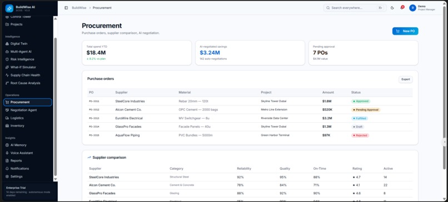Click the sidebar scroll-down arrow

pos(56,179)
